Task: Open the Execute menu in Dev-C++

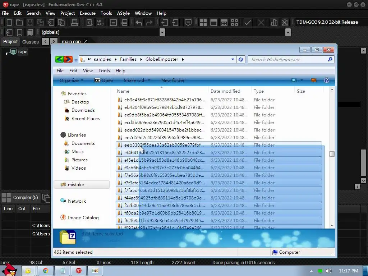Action: [x=88, y=13]
